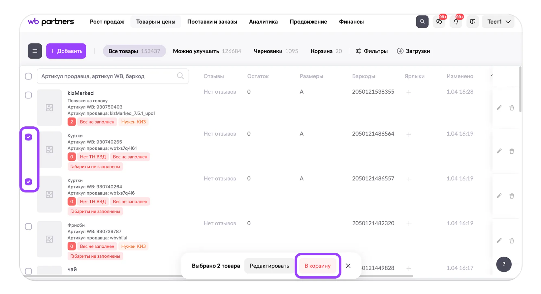The width and height of the screenshot is (541, 294).
Task: Click the Добавить button
Action: click(66, 51)
